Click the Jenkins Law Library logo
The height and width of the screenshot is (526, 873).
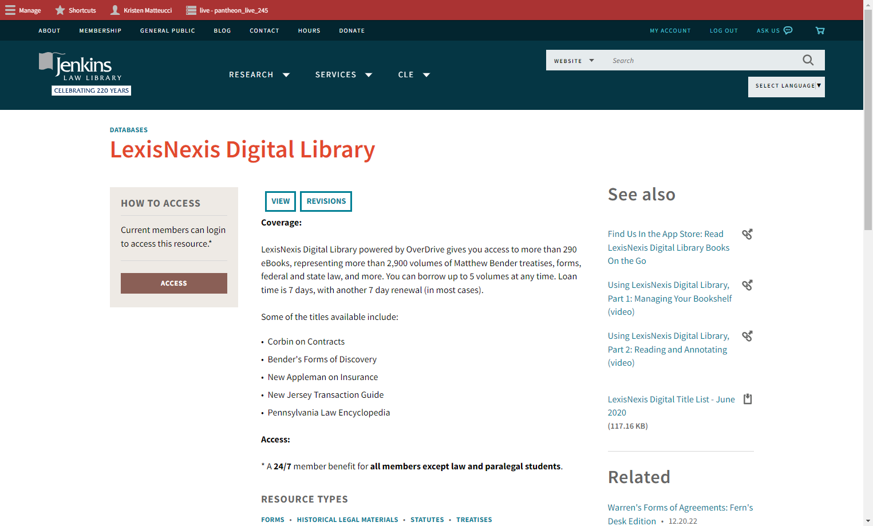click(x=85, y=73)
